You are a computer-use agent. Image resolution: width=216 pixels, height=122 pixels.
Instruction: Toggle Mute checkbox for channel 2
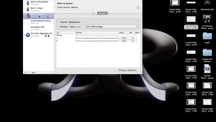tap(136, 41)
